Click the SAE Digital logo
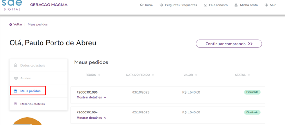Screen dimensions: 285x125 click(12, 5)
